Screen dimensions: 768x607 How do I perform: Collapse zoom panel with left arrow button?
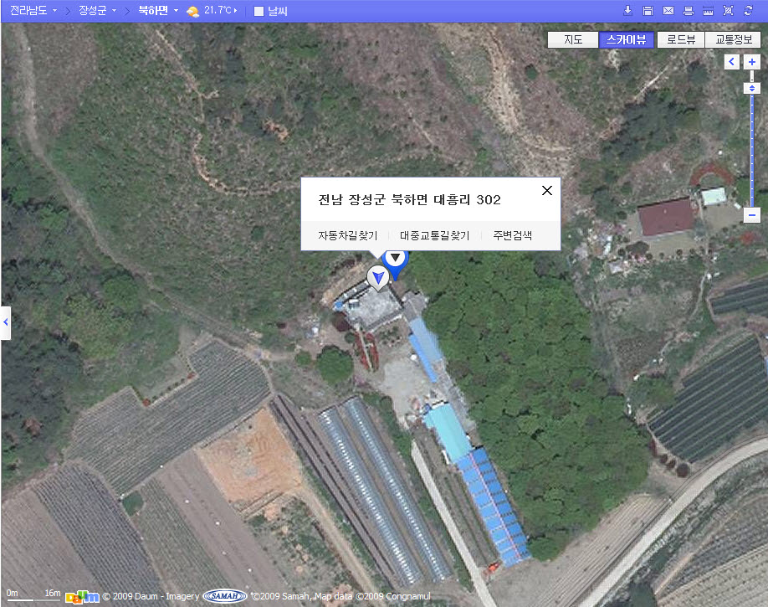point(732,62)
